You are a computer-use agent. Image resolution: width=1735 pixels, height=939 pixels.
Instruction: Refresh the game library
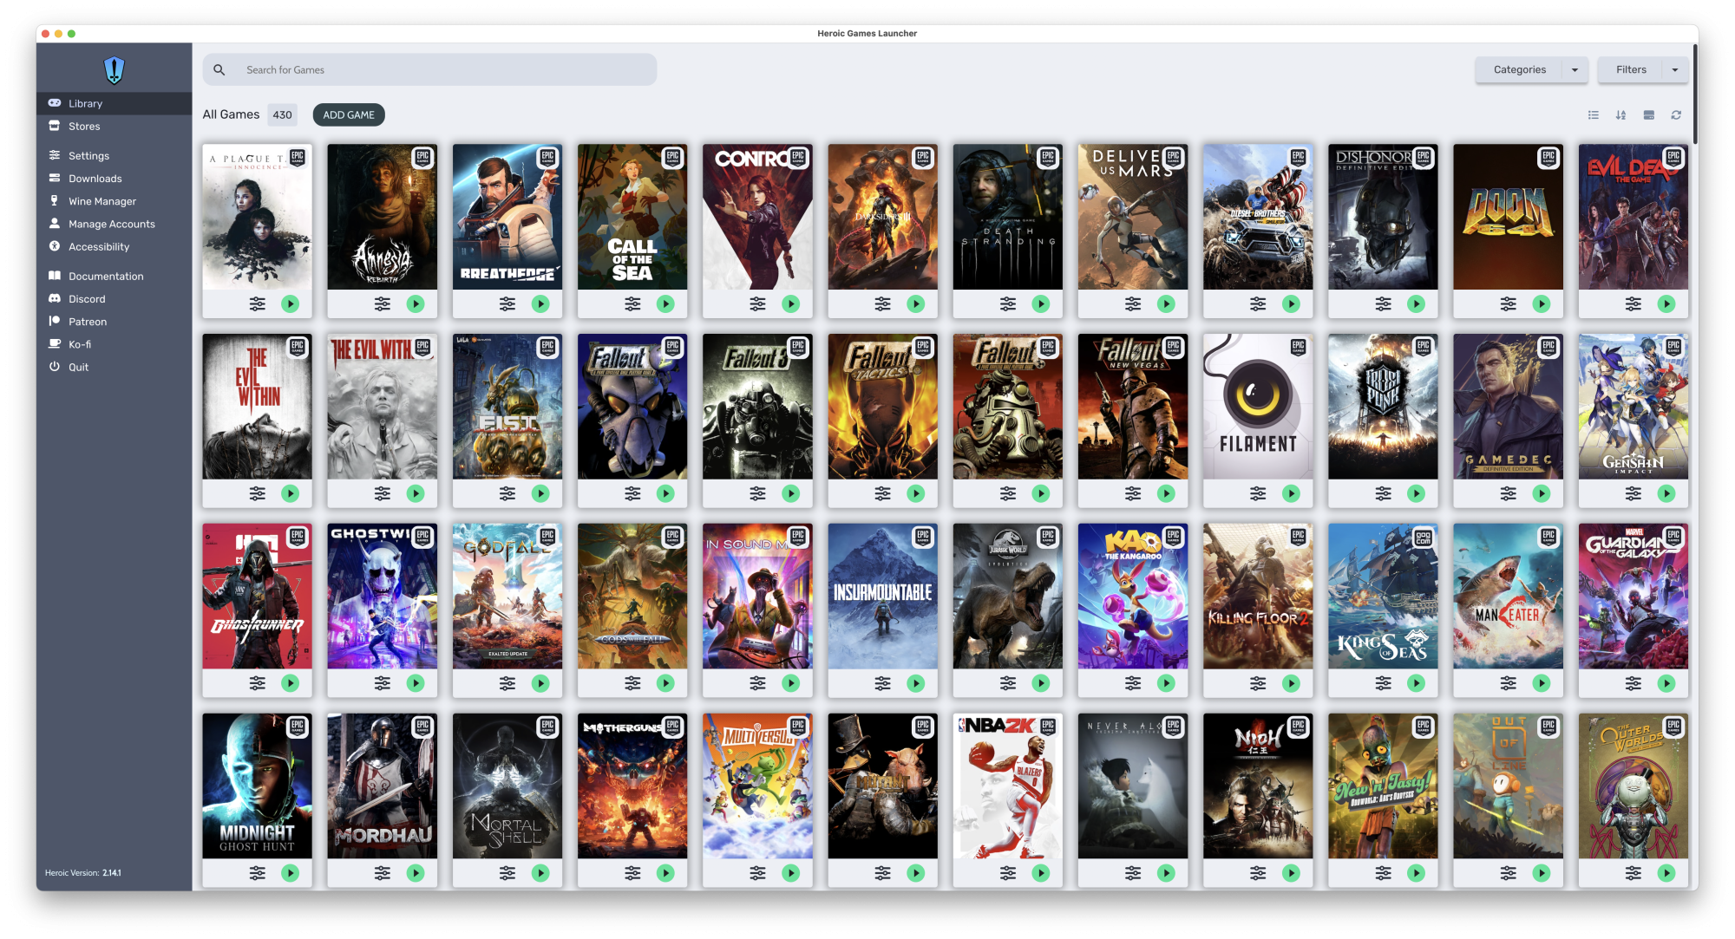1676,115
